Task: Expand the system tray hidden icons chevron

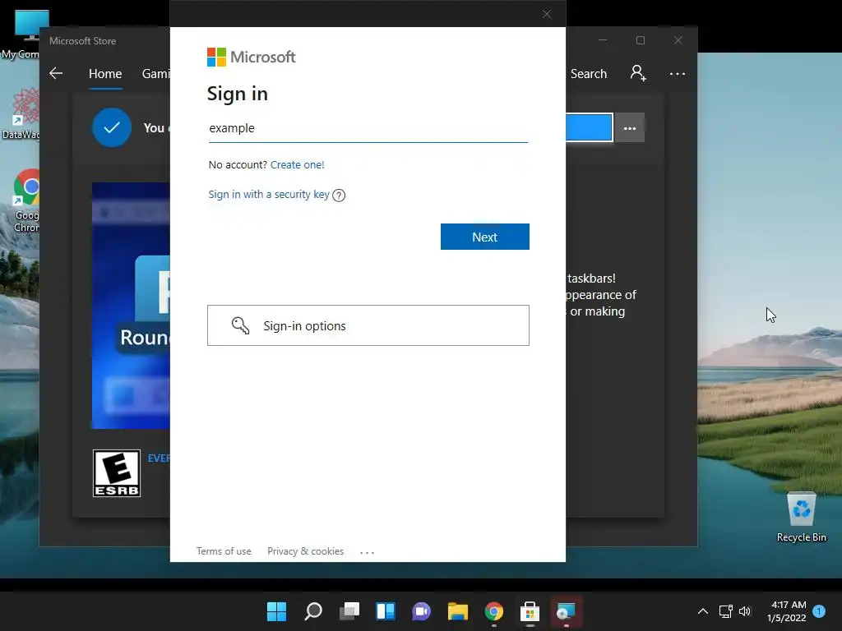Action: (x=702, y=611)
